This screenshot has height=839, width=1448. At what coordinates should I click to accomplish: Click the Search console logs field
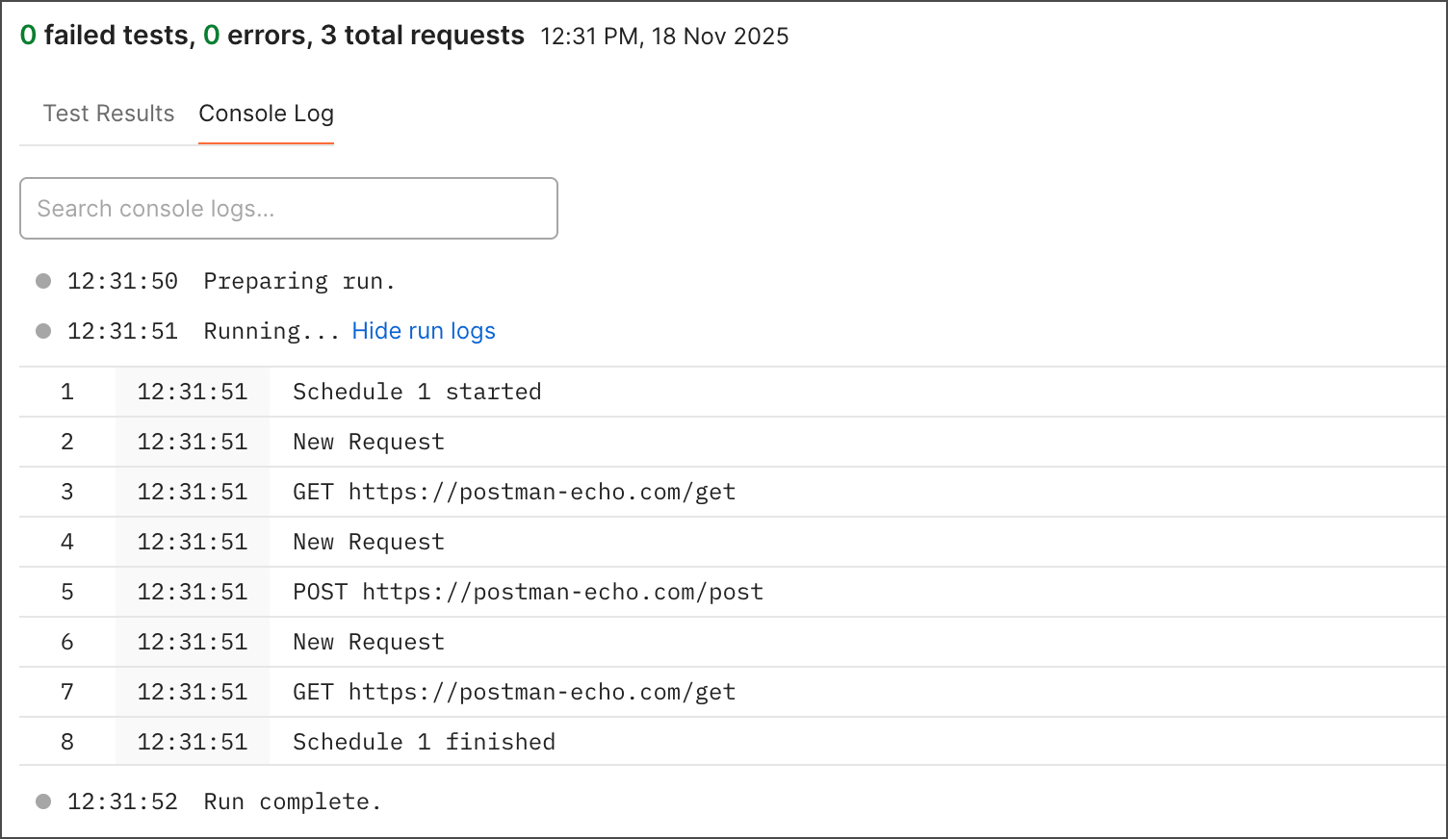pos(288,208)
